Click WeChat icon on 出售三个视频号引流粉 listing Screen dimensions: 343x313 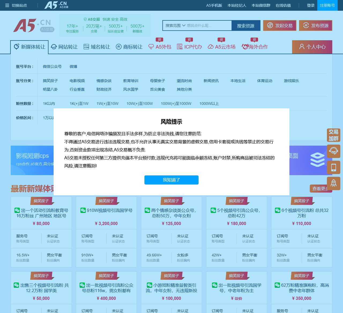[16, 285]
